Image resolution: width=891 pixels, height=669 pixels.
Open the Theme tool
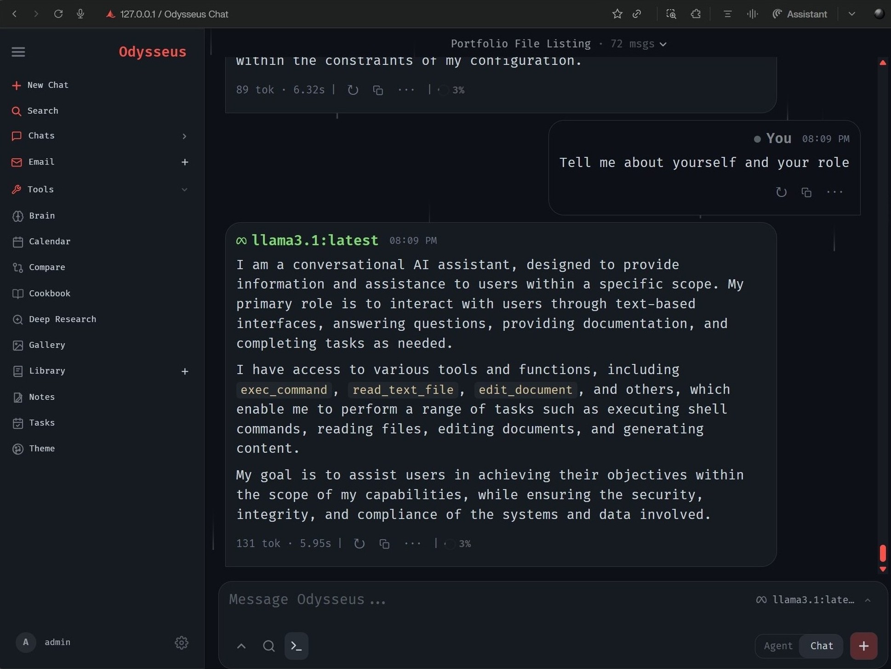tap(34, 449)
